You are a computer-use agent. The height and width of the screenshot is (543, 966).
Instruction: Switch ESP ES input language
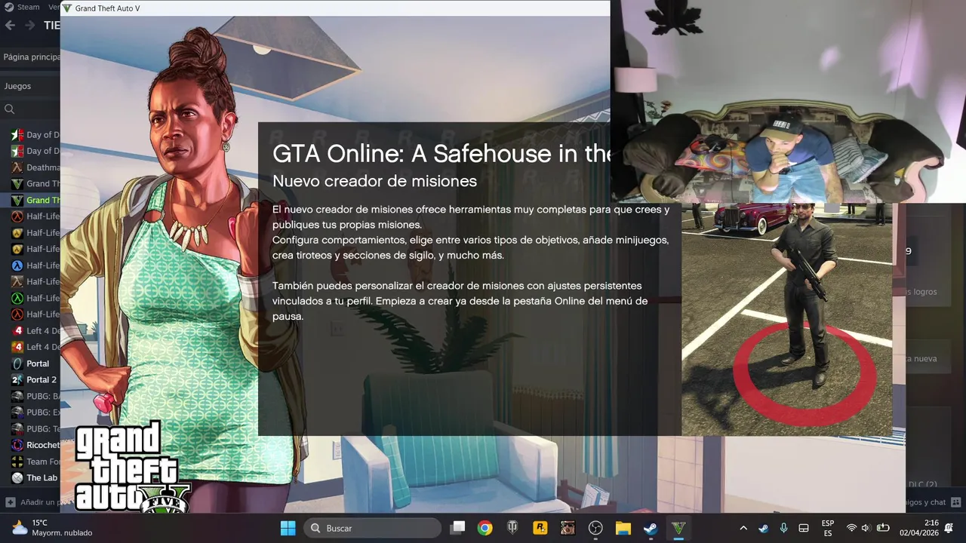(828, 528)
